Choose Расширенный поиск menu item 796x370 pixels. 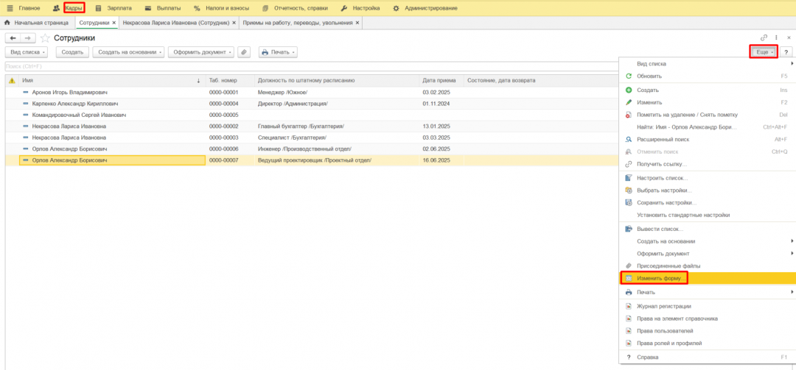[708, 139]
